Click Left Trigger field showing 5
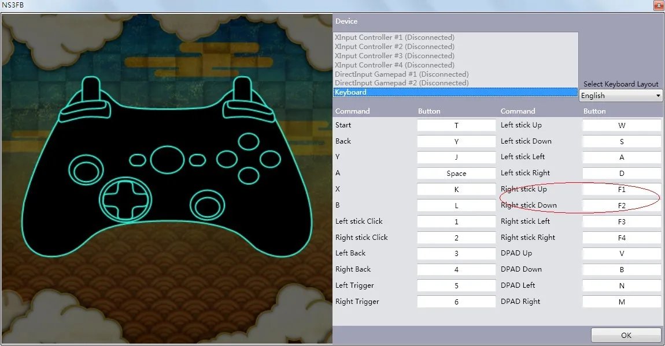The width and height of the screenshot is (665, 346). [456, 285]
